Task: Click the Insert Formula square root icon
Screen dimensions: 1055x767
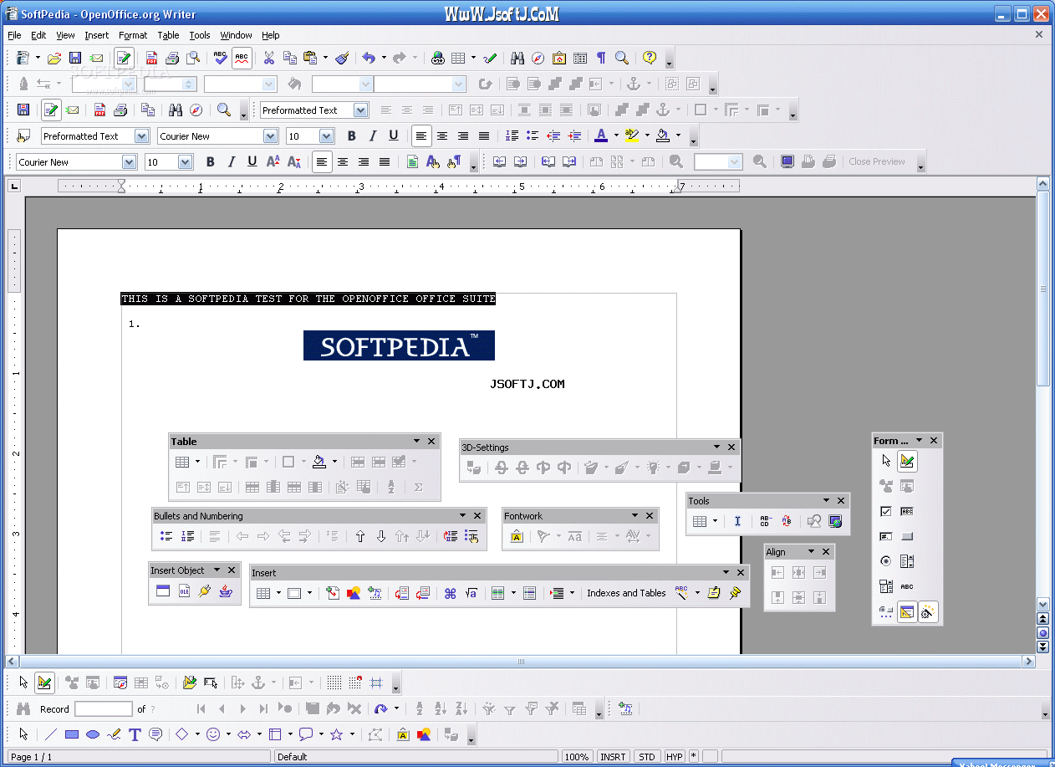Action: coord(471,594)
